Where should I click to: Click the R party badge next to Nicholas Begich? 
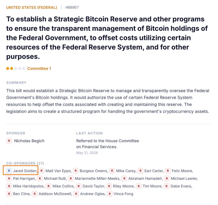9,141
